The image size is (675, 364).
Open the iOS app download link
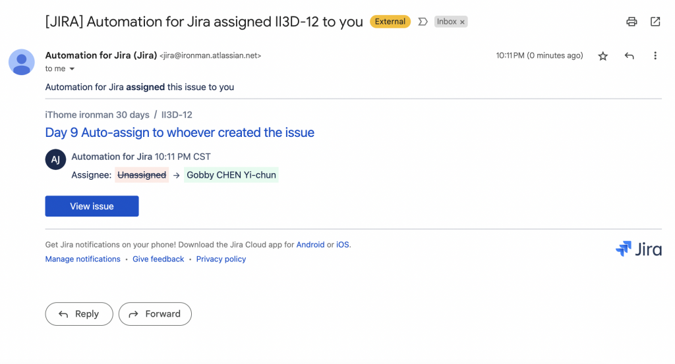[343, 244]
